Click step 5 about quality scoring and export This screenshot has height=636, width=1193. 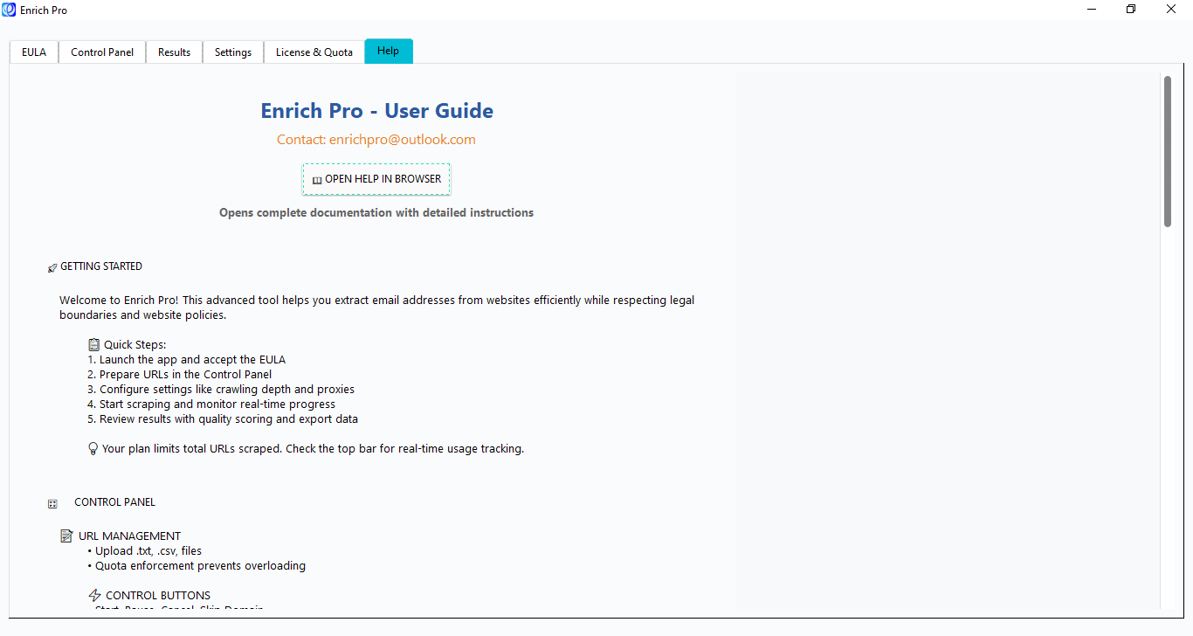223,419
